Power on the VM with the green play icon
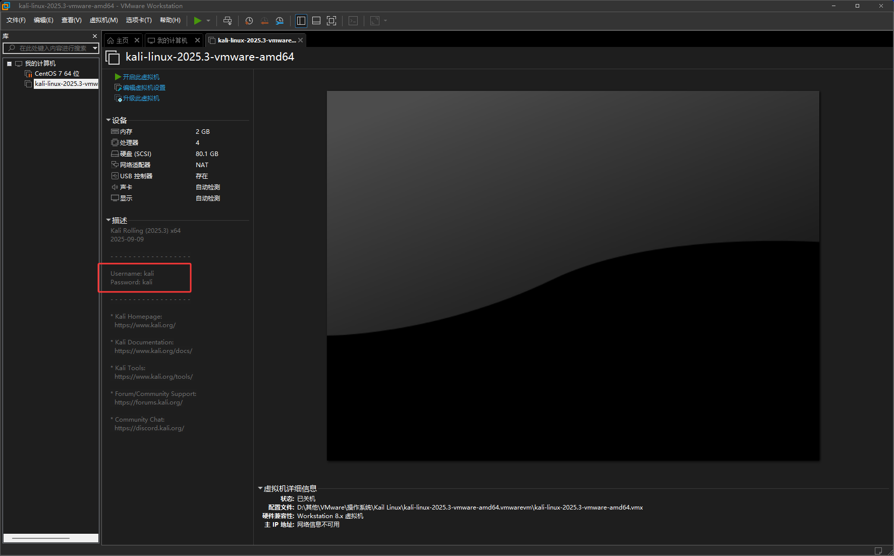Screen dimensions: 894x556 click(x=198, y=21)
